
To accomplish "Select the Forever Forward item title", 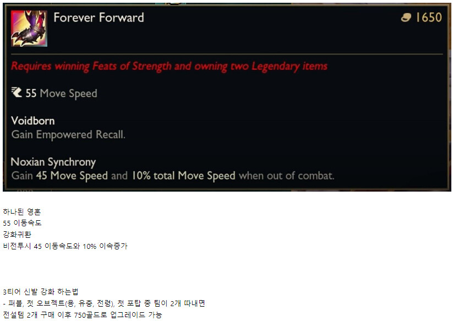I will (99, 17).
